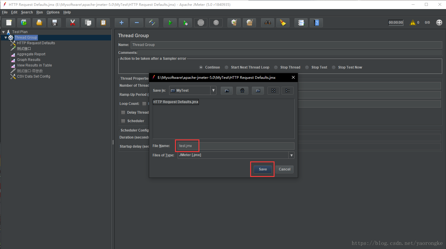The height and width of the screenshot is (249, 446).
Task: Click the Save button in dialog
Action: (263, 169)
